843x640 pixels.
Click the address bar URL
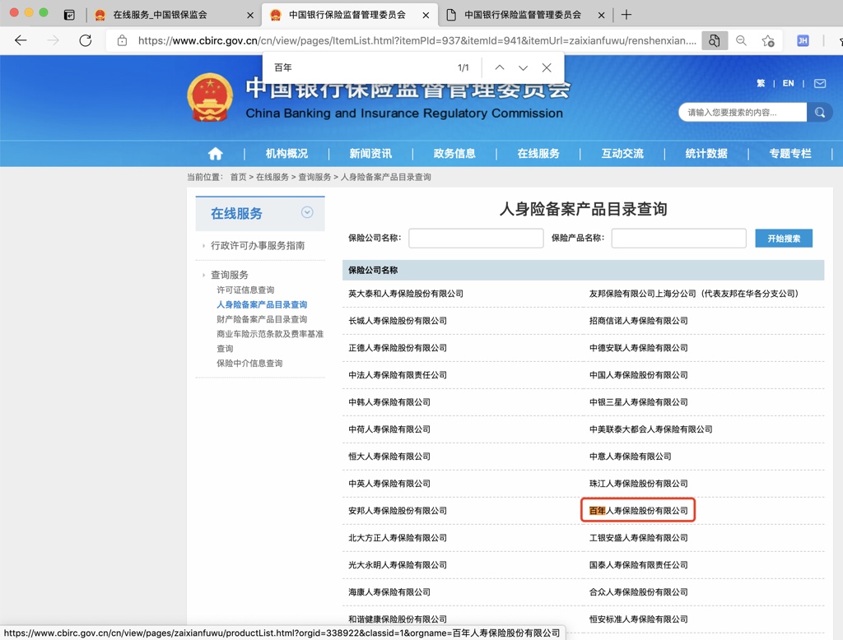point(417,40)
